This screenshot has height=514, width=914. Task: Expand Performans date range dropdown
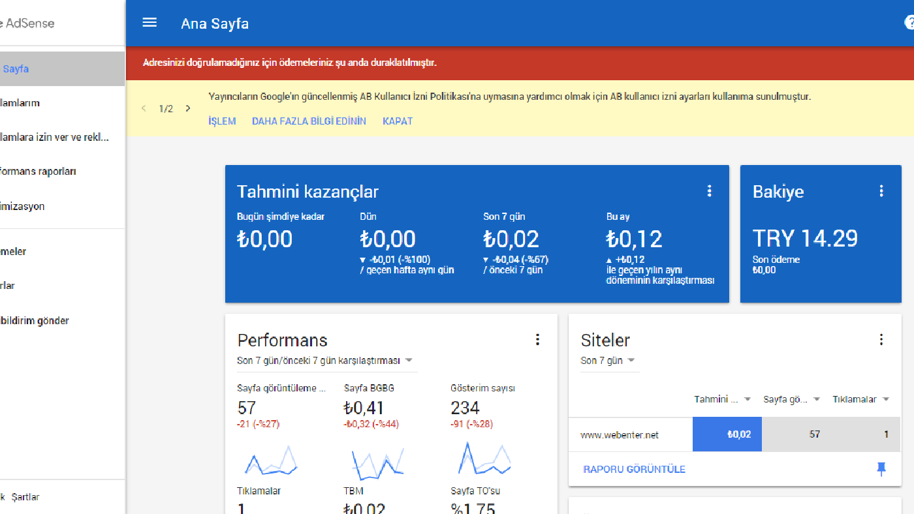(409, 361)
